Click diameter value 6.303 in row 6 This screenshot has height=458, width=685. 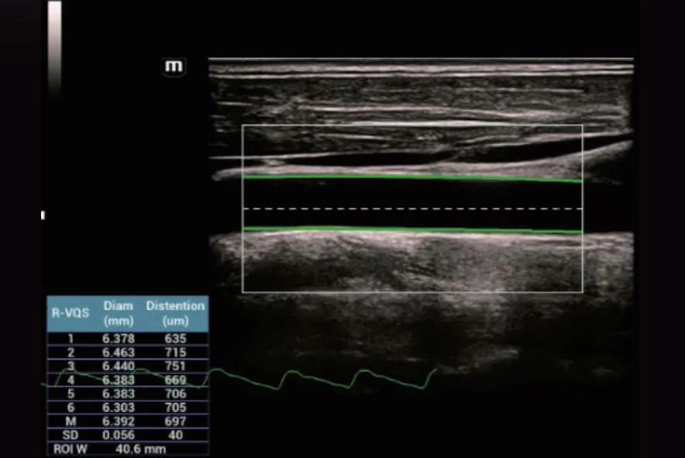click(119, 408)
